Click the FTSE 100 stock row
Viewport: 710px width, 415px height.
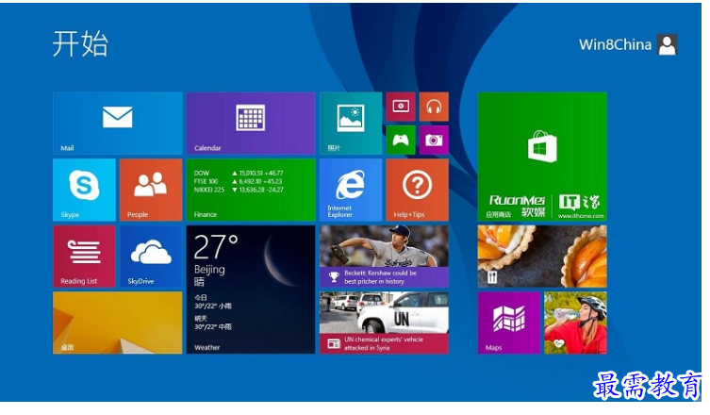[239, 181]
